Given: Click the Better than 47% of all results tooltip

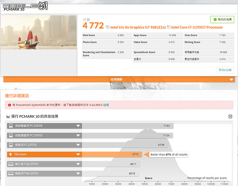Looking at the screenshot, I should 169,155.
